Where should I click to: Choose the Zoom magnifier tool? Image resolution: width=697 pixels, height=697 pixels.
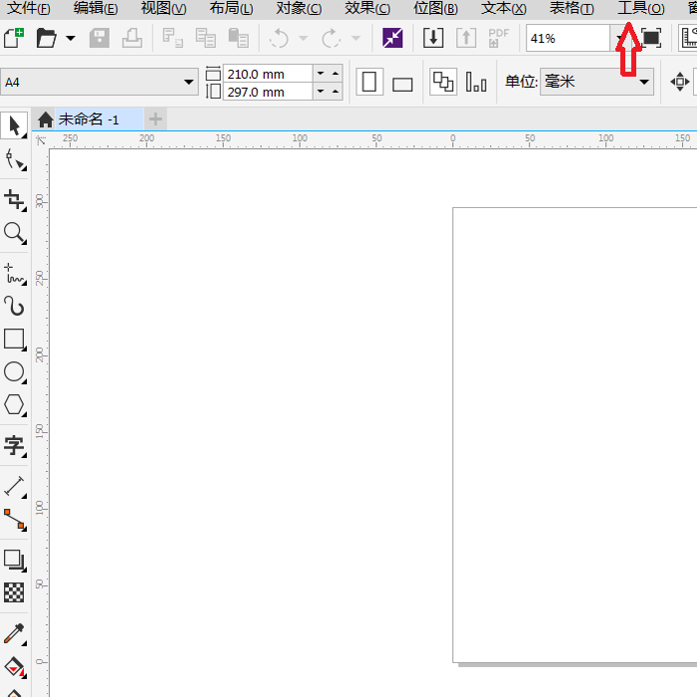pos(14,234)
